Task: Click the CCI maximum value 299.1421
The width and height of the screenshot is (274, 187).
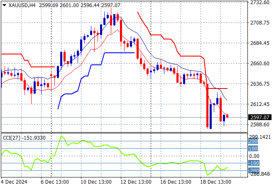Action: coord(260,137)
